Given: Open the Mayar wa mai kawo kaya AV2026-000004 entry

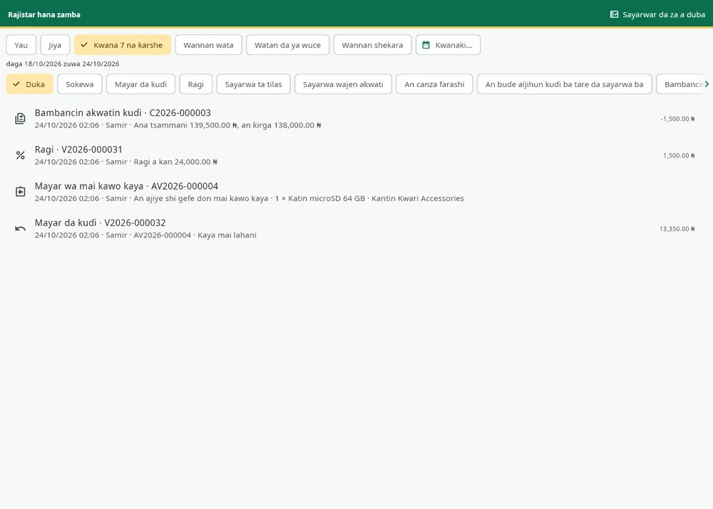Looking at the screenshot, I should coord(356,192).
